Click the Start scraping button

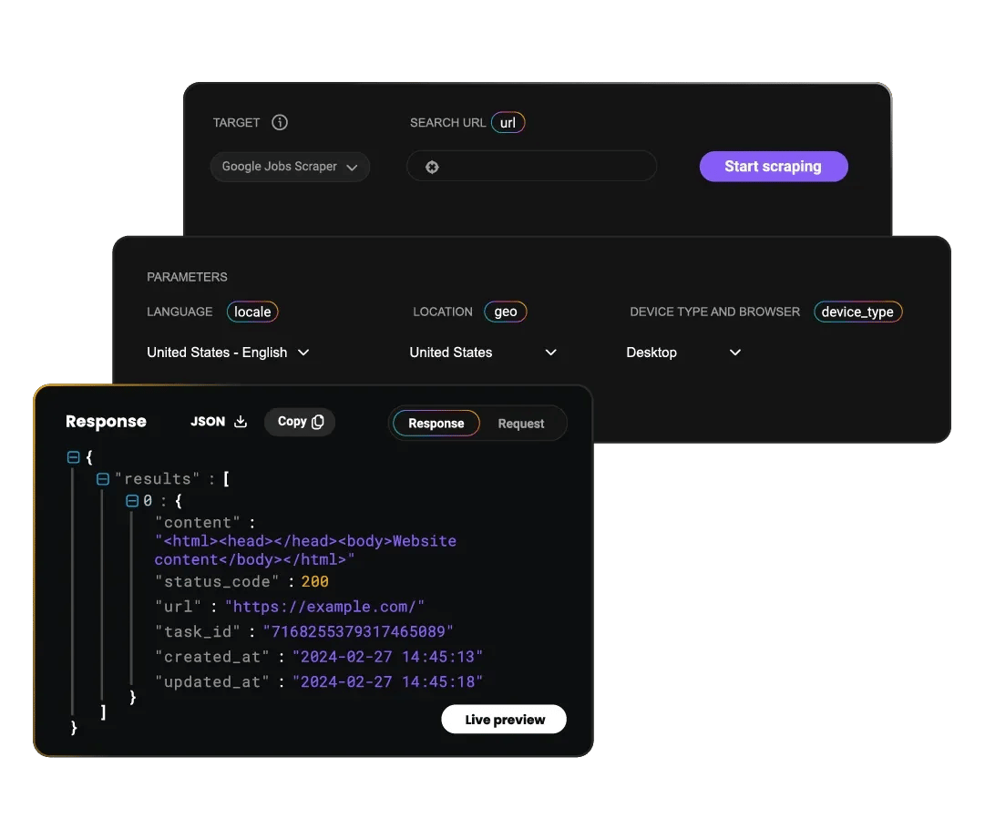[774, 167]
